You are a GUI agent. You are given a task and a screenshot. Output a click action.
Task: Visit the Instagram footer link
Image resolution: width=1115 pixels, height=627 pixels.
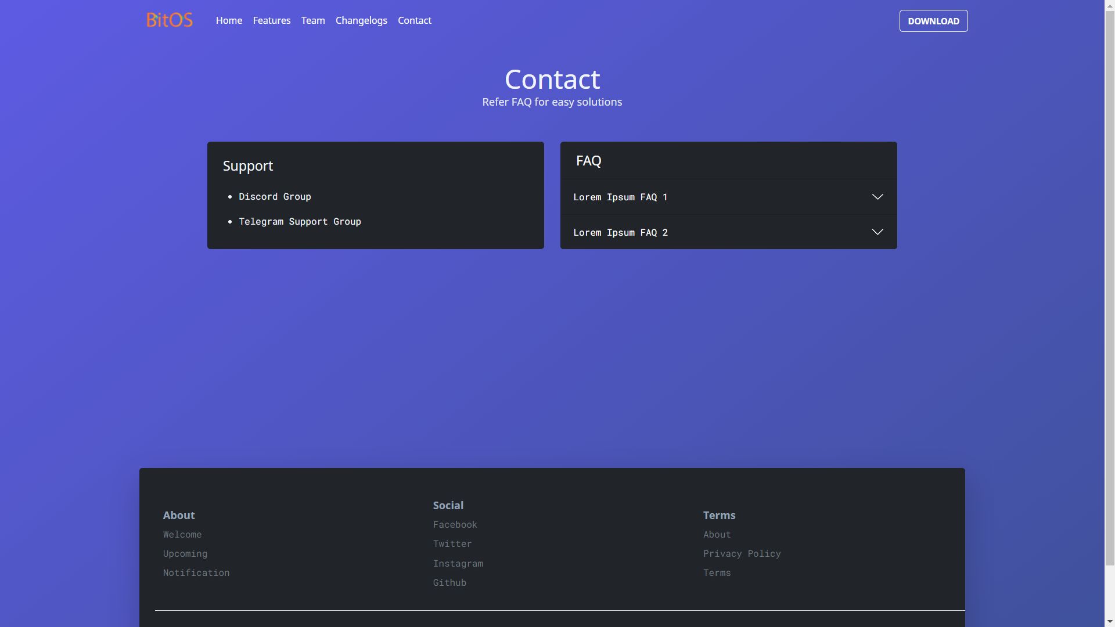(x=458, y=564)
